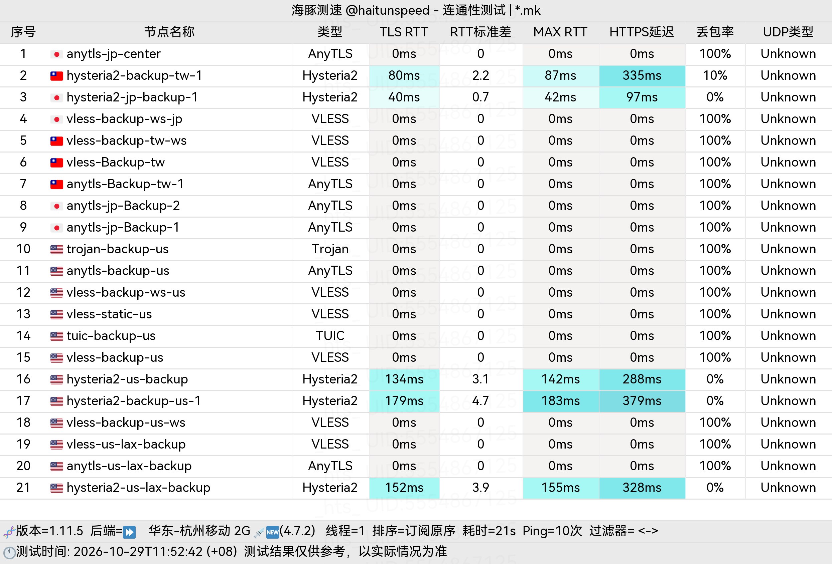This screenshot has height=564, width=832.
Task: Click the US flag beside trojan-backup-us
Action: tap(56, 249)
